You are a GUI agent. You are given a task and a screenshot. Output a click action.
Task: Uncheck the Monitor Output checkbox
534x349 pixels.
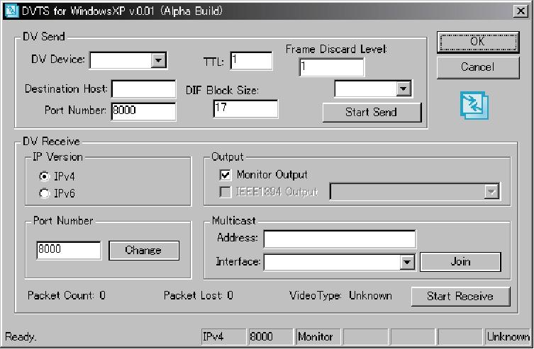(225, 175)
